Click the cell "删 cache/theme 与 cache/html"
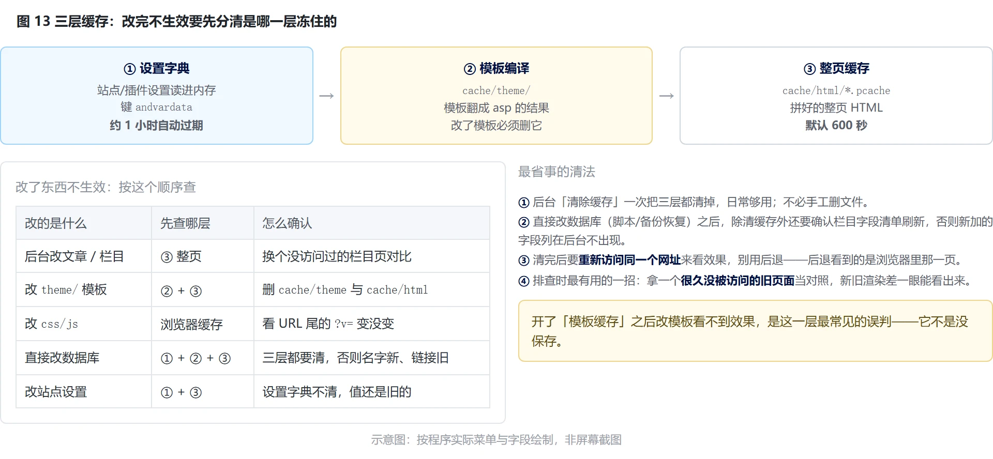Screen dimensions: 993x459 click(372, 289)
